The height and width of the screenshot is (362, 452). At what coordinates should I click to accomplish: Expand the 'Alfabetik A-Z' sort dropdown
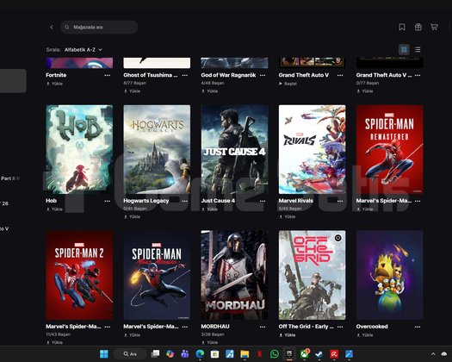coord(84,50)
